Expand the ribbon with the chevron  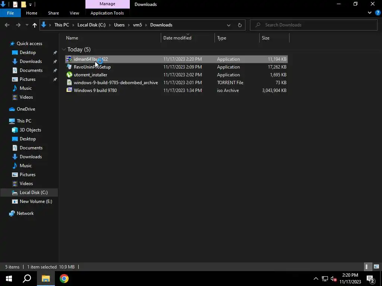(x=370, y=13)
